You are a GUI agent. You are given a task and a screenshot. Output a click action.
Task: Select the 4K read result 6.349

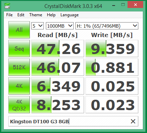(x=58, y=86)
